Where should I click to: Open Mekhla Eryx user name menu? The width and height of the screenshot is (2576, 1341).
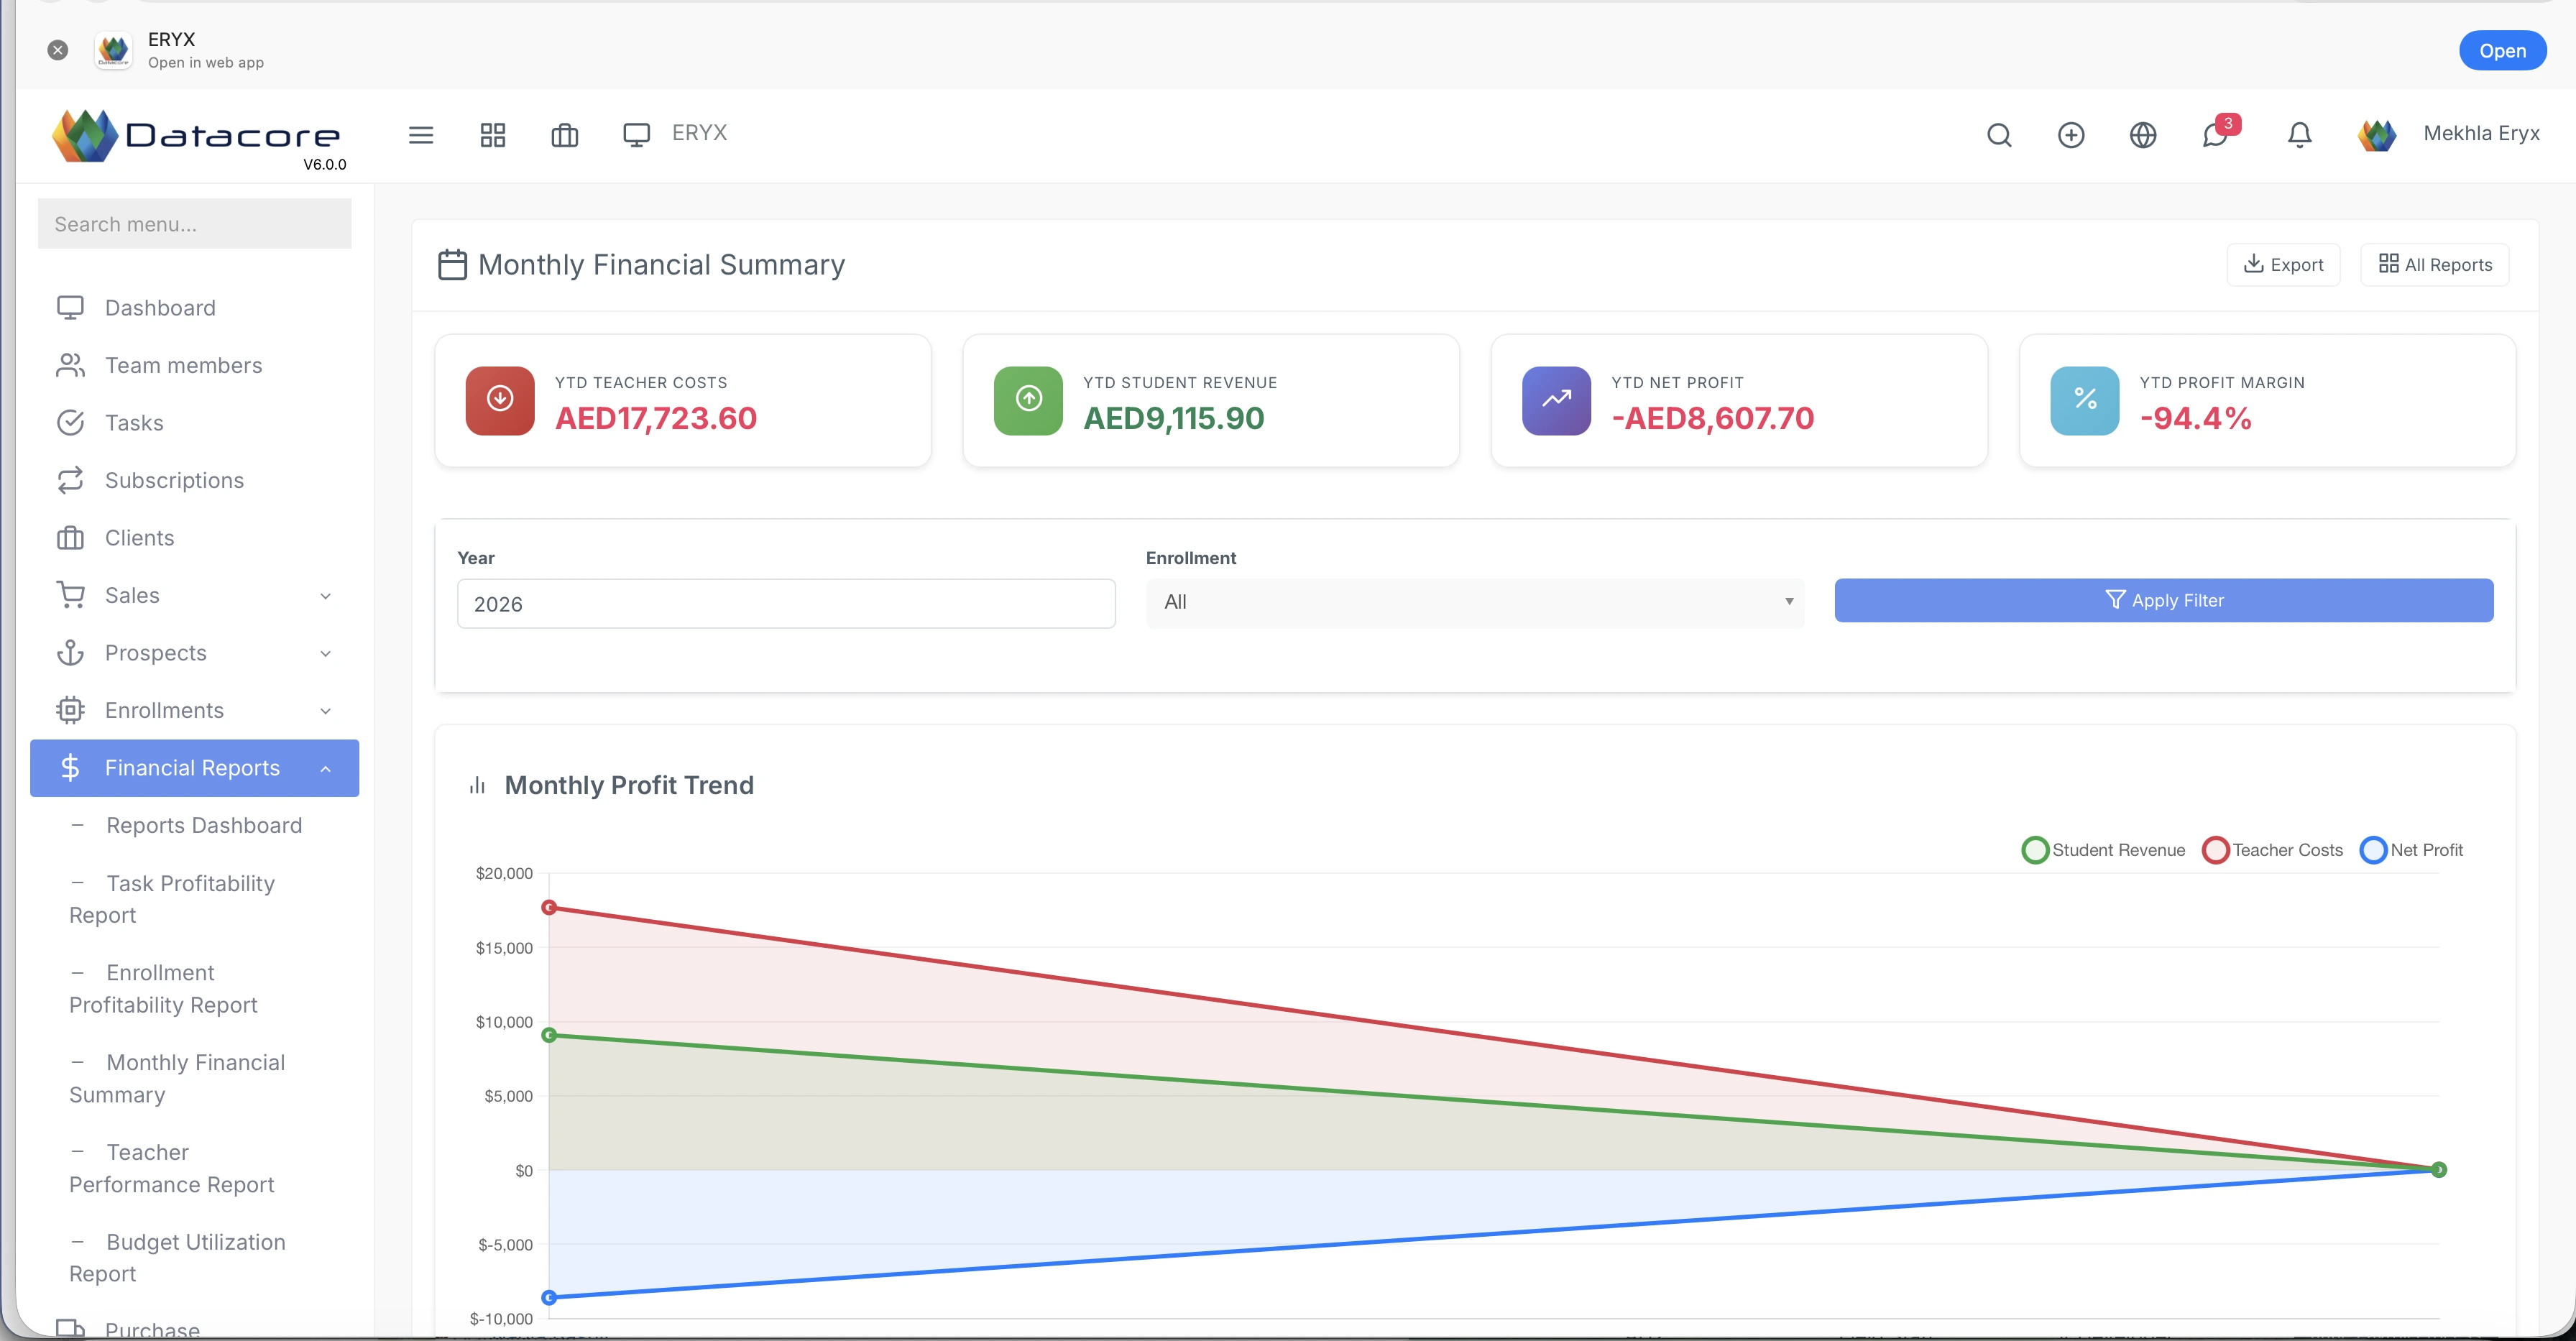coord(2481,133)
